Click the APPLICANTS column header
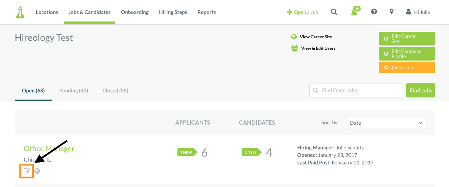This screenshot has height=187, width=449. point(193,123)
